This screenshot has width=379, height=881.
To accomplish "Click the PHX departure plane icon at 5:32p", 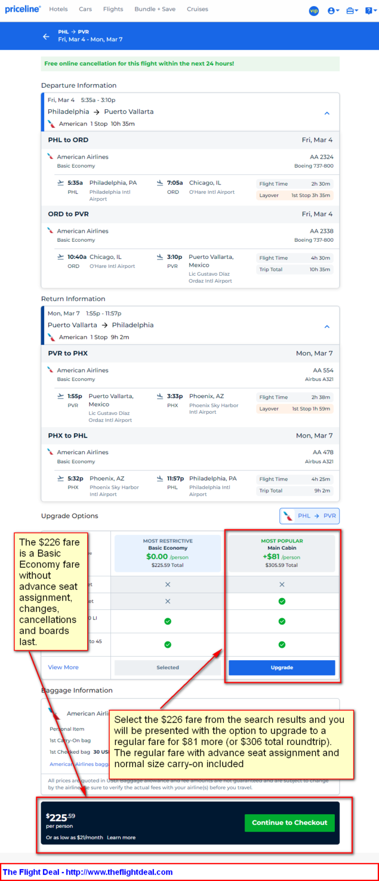I will click(x=61, y=478).
